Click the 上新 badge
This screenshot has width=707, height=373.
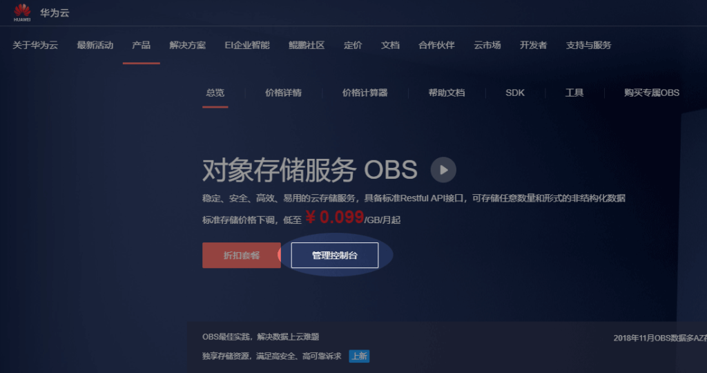[x=359, y=356]
